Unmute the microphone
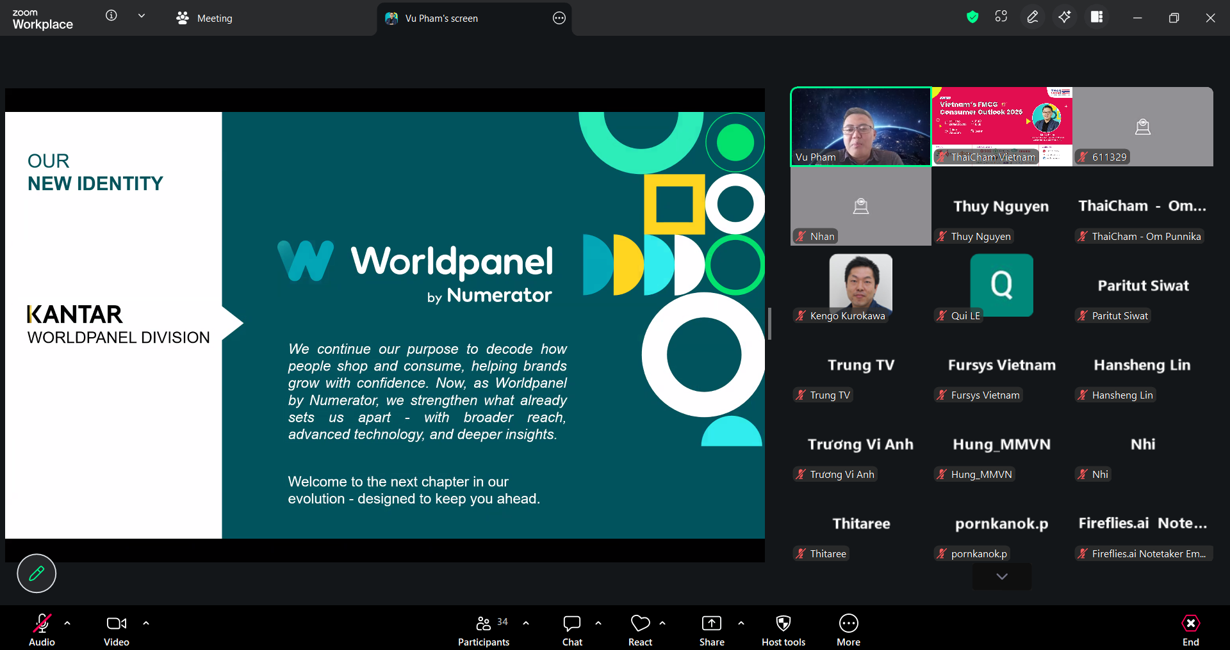The width and height of the screenshot is (1230, 650). (41, 629)
